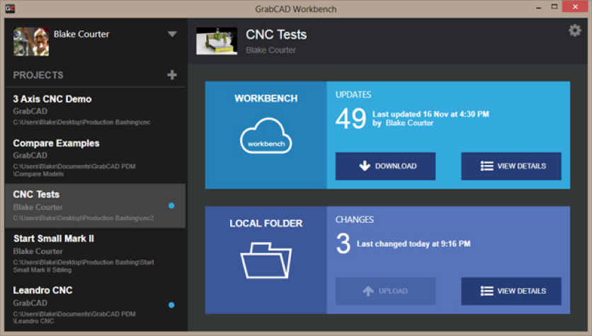This screenshot has height=336, width=592.
Task: Click the cnc2 folder path text
Action: point(83,218)
